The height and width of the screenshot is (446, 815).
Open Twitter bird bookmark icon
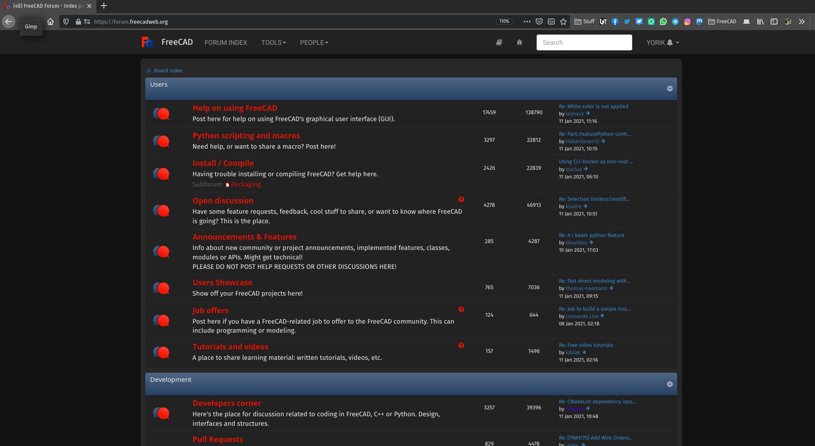point(627,22)
